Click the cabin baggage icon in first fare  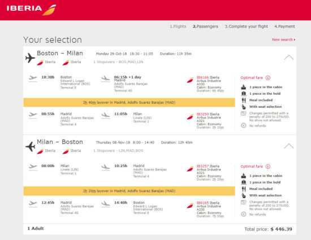pos(244,87)
